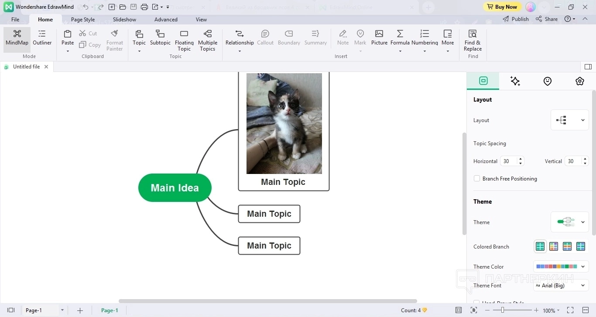Screen dimensions: 596x317
Task: Switch to Outliner mode
Action: click(x=42, y=37)
